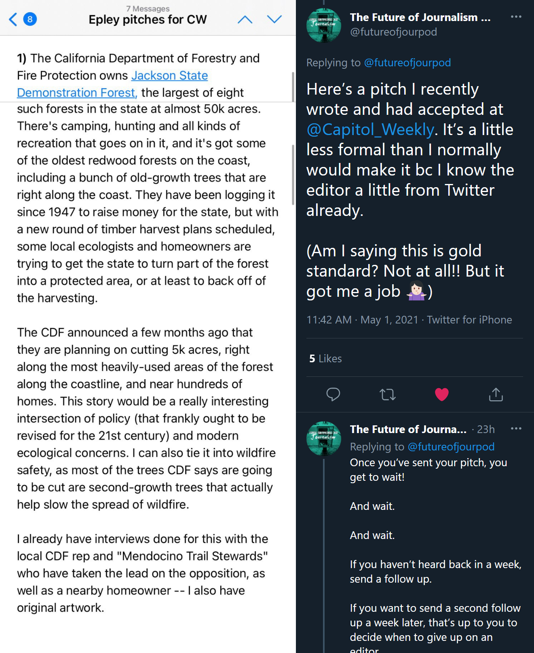
Task: Go to next message with down chevron
Action: point(274,19)
